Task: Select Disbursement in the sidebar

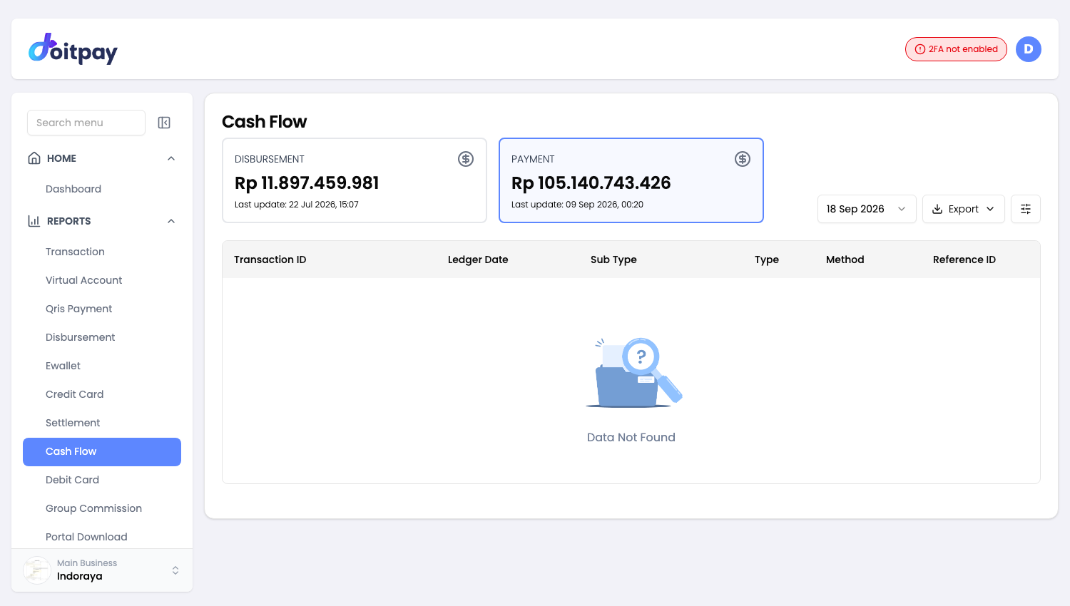Action: [x=80, y=337]
